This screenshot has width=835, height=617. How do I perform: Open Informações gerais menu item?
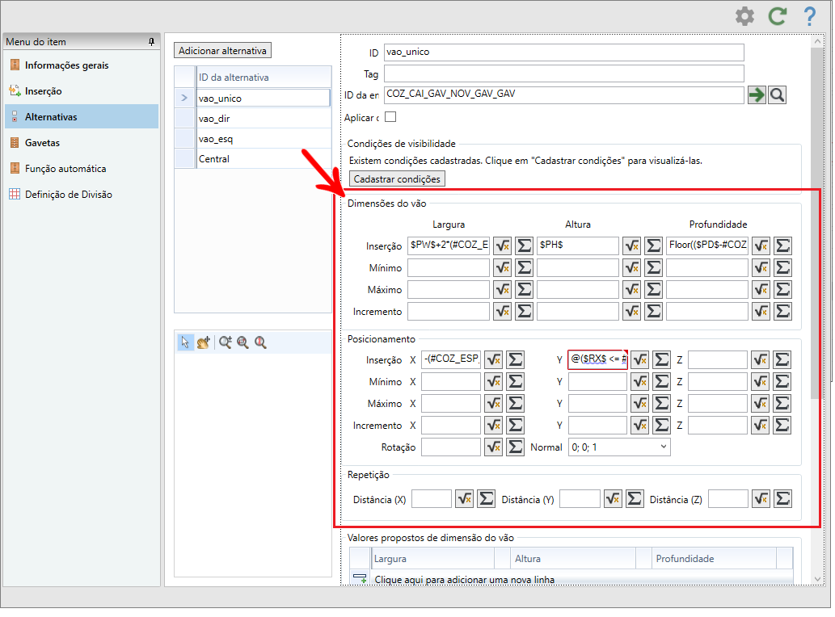pos(82,65)
